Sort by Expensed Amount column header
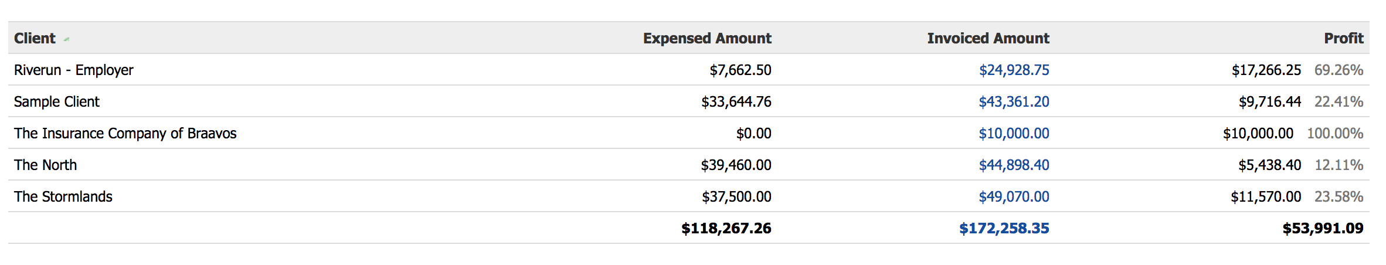 pyautogui.click(x=707, y=38)
